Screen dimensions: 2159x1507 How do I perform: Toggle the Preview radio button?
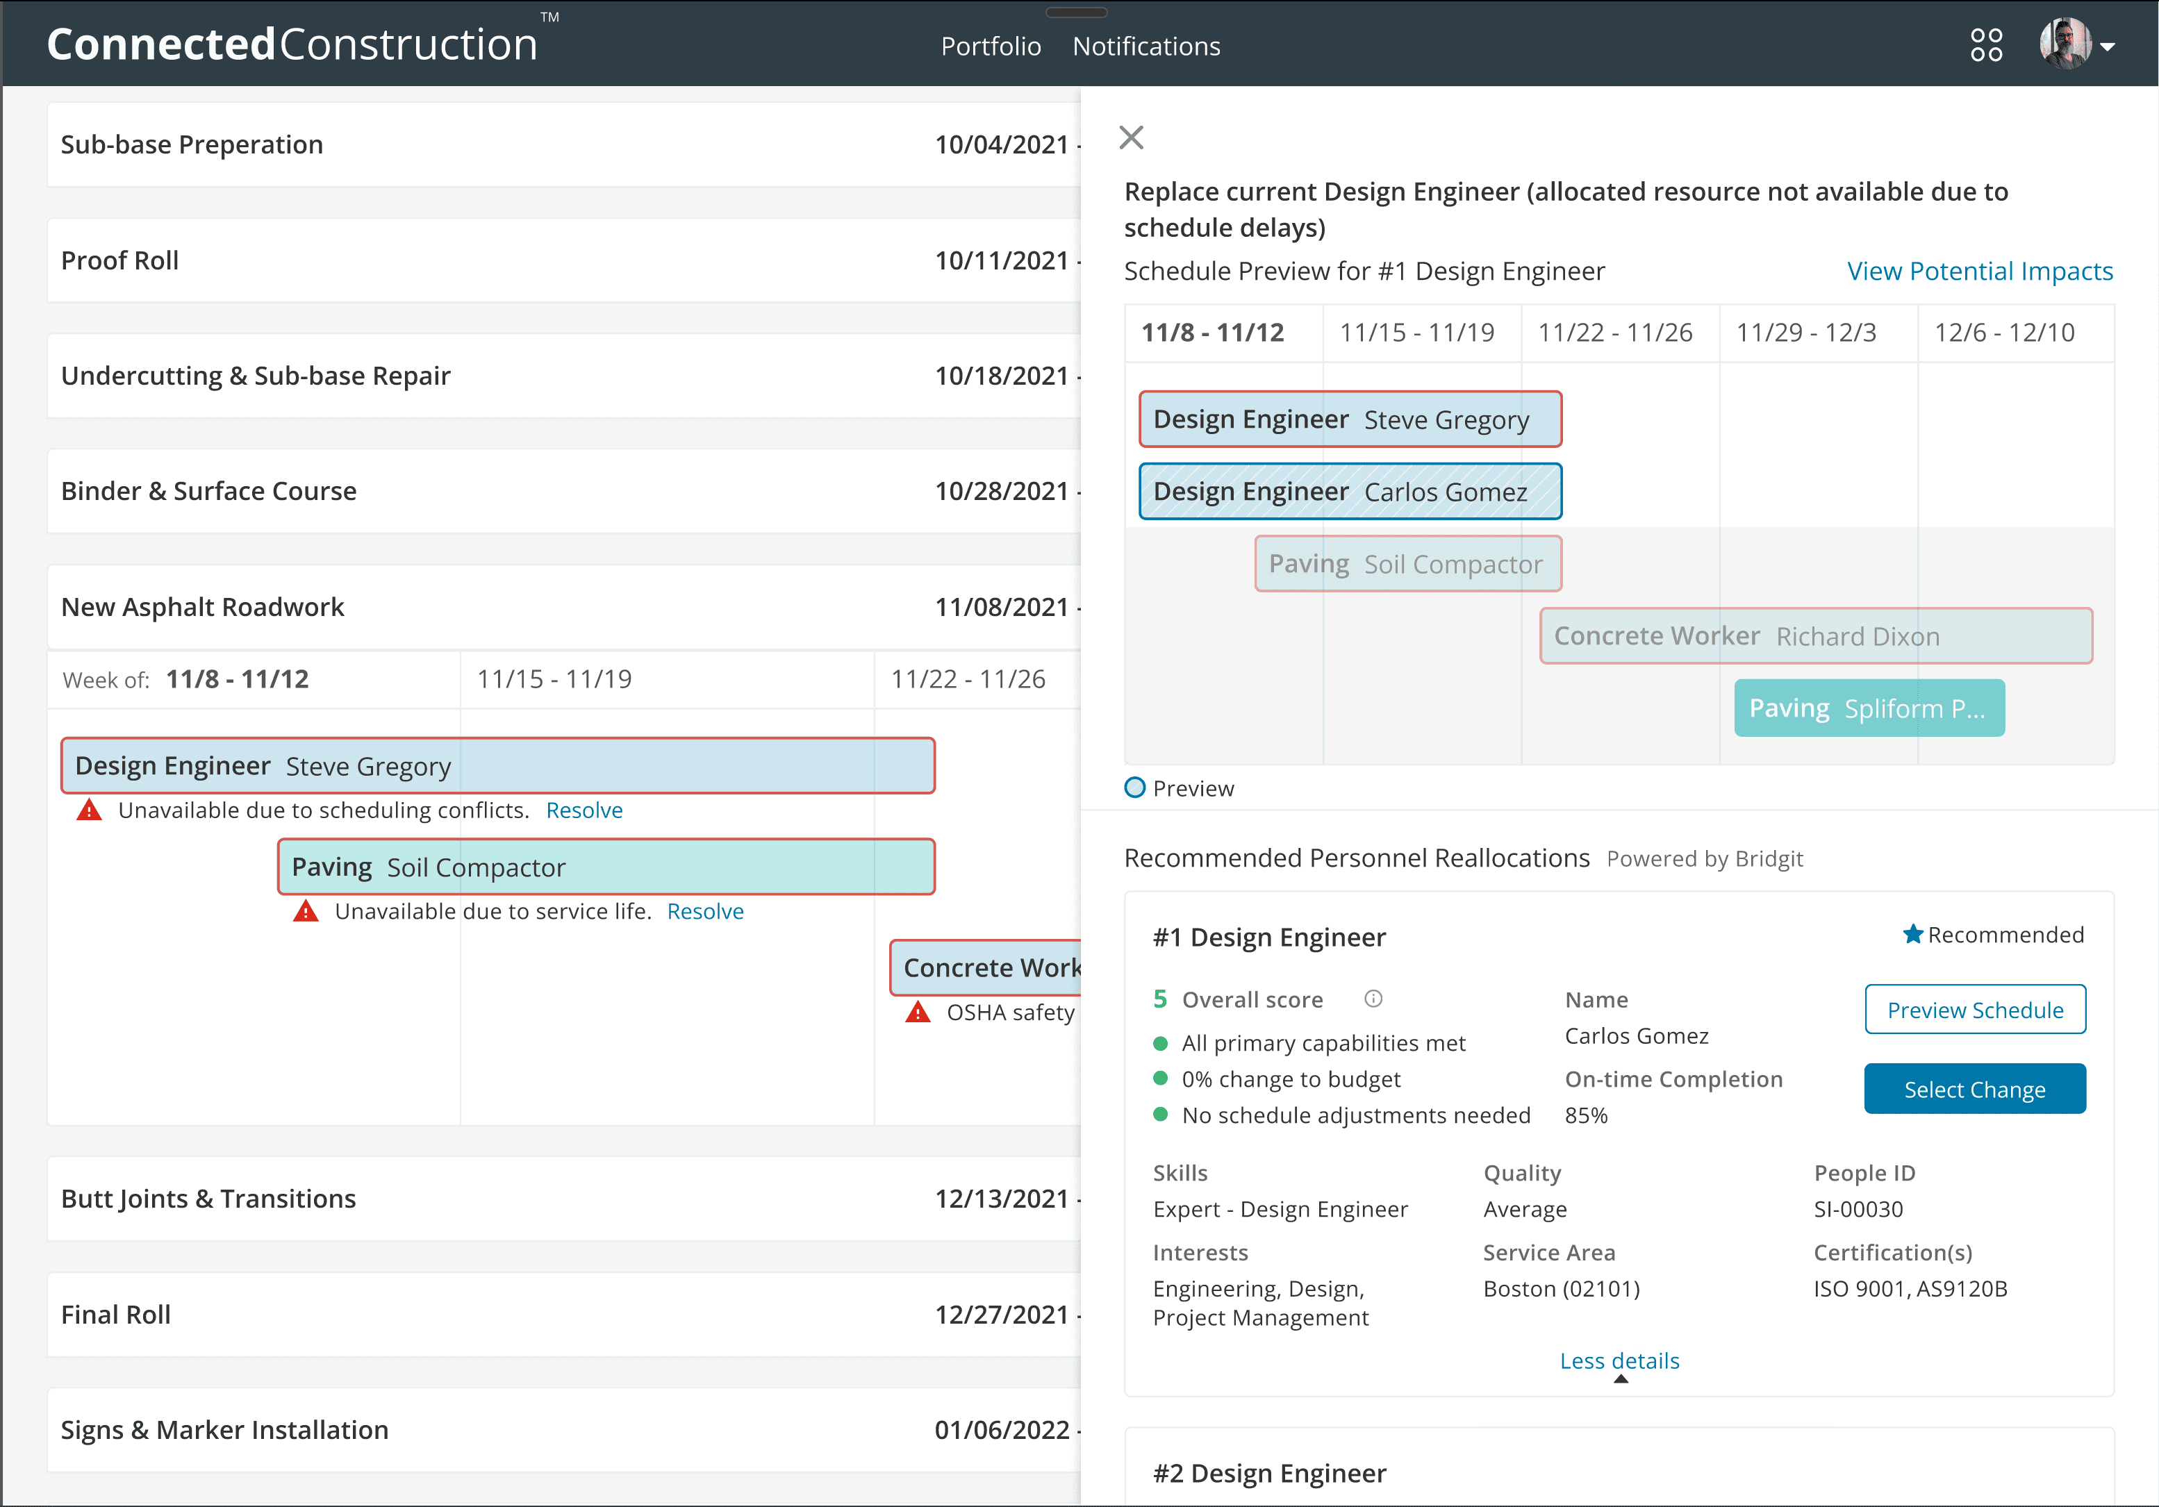tap(1135, 788)
